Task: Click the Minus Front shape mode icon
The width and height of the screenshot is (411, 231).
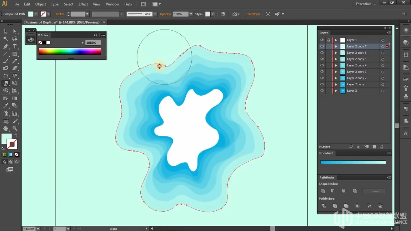Action: [333, 191]
